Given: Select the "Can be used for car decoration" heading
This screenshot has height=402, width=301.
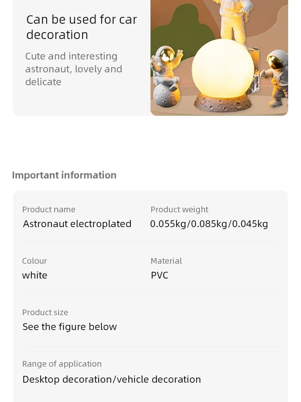Looking at the screenshot, I should 81,27.
